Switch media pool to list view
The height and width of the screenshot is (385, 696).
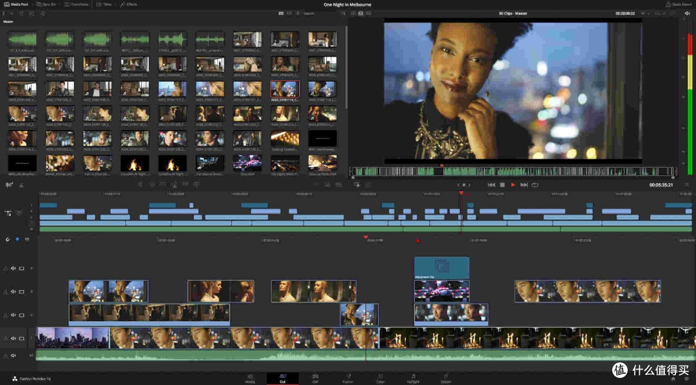tap(297, 14)
